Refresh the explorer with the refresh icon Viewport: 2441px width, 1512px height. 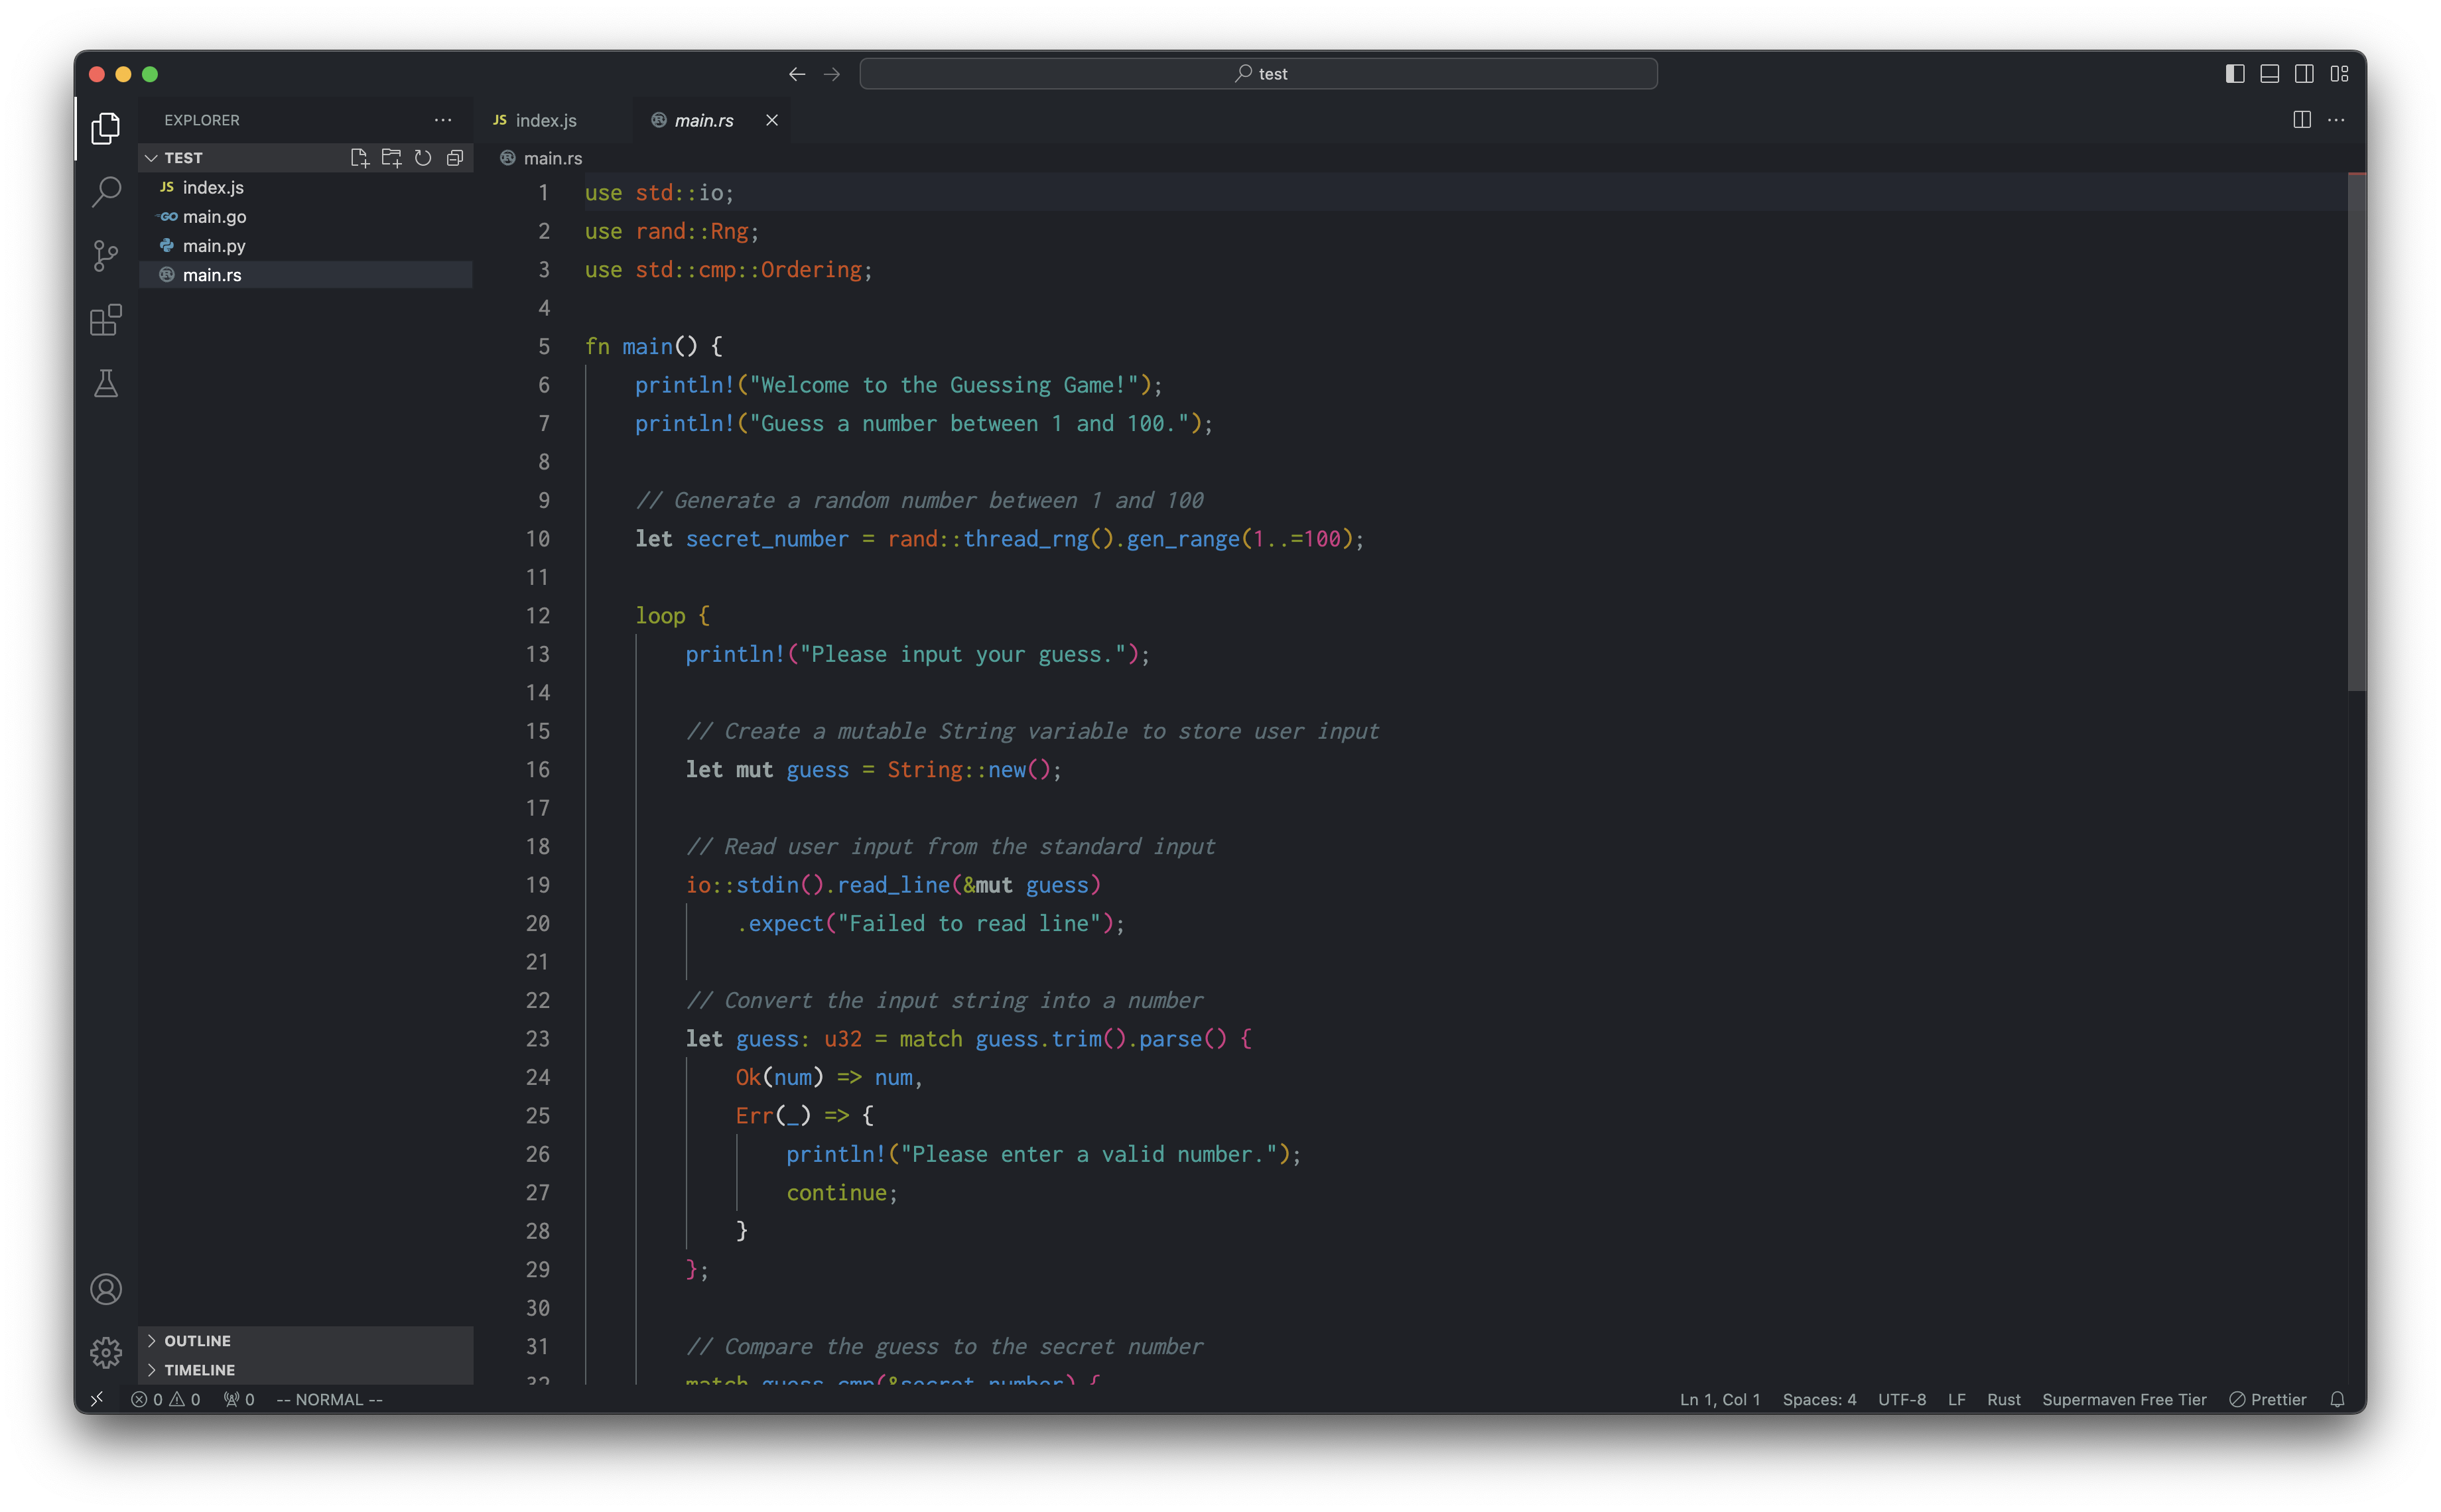point(423,158)
